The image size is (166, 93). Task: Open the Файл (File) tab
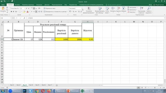click(3, 5)
